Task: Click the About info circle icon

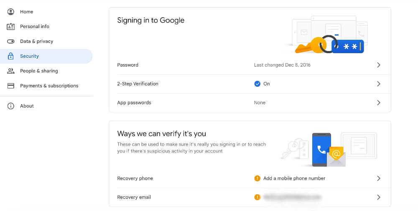Action: [x=11, y=106]
